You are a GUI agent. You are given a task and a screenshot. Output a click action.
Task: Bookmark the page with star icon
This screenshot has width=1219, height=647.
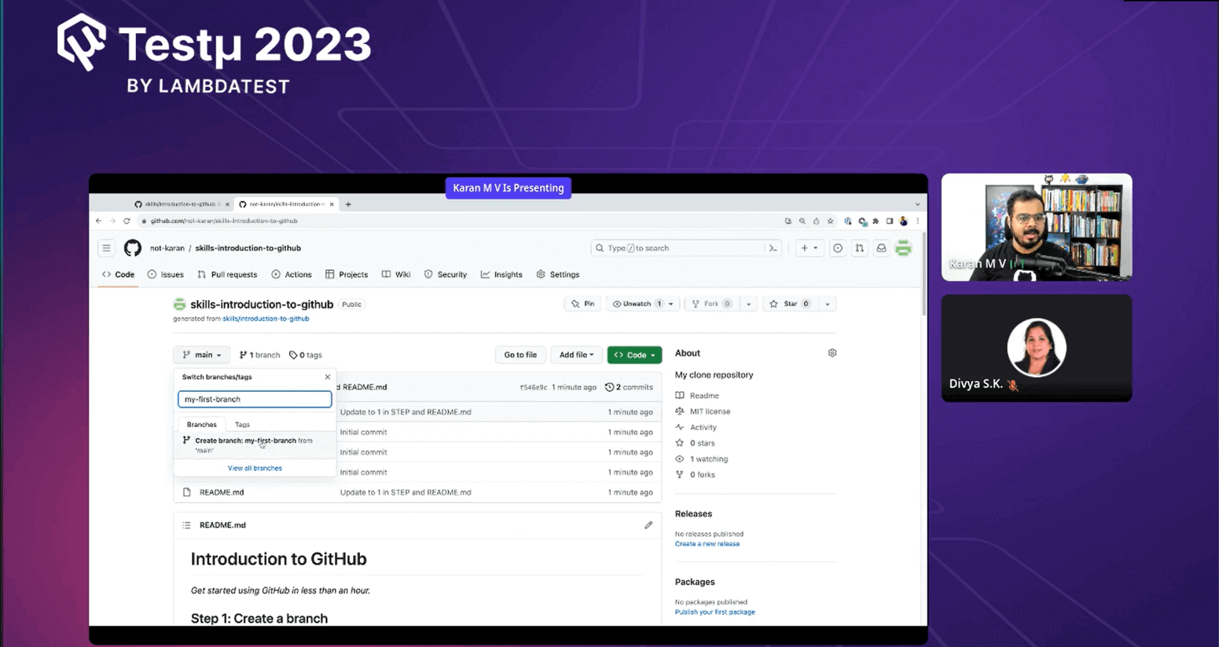tap(830, 221)
